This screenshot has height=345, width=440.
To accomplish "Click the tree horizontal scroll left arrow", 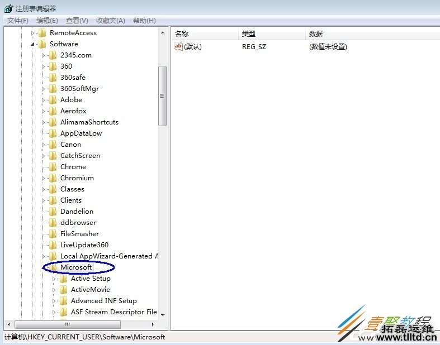I will pos(9,324).
